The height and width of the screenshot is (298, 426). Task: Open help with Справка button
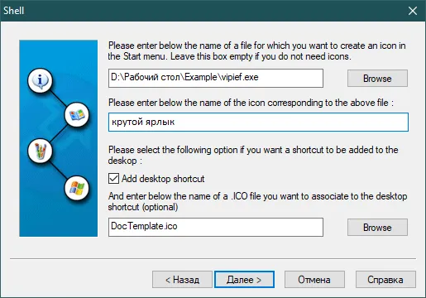click(385, 280)
